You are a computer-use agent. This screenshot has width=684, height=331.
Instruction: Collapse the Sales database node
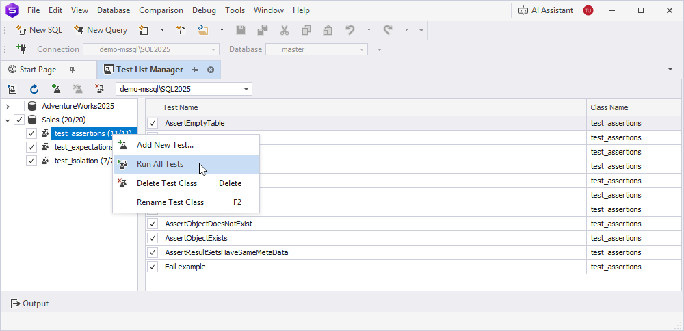point(8,120)
